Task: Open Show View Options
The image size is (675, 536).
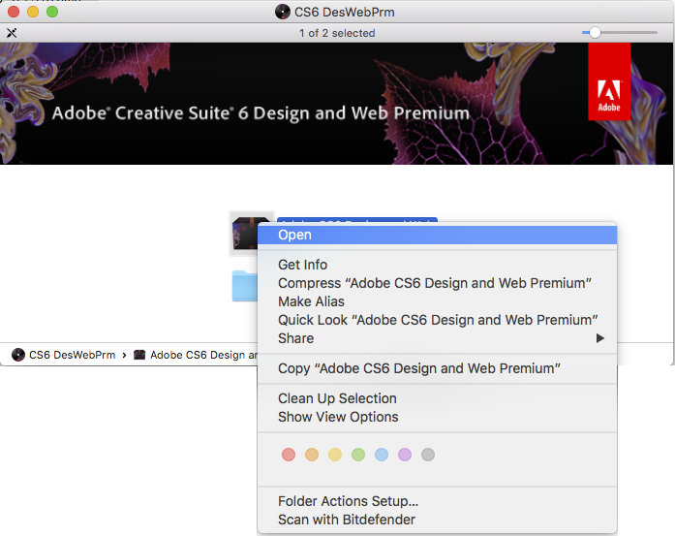Action: tap(437, 417)
